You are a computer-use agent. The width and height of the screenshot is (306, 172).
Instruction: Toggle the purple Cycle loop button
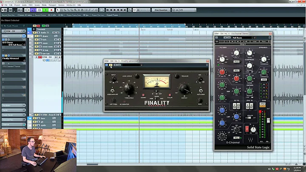(33, 10)
